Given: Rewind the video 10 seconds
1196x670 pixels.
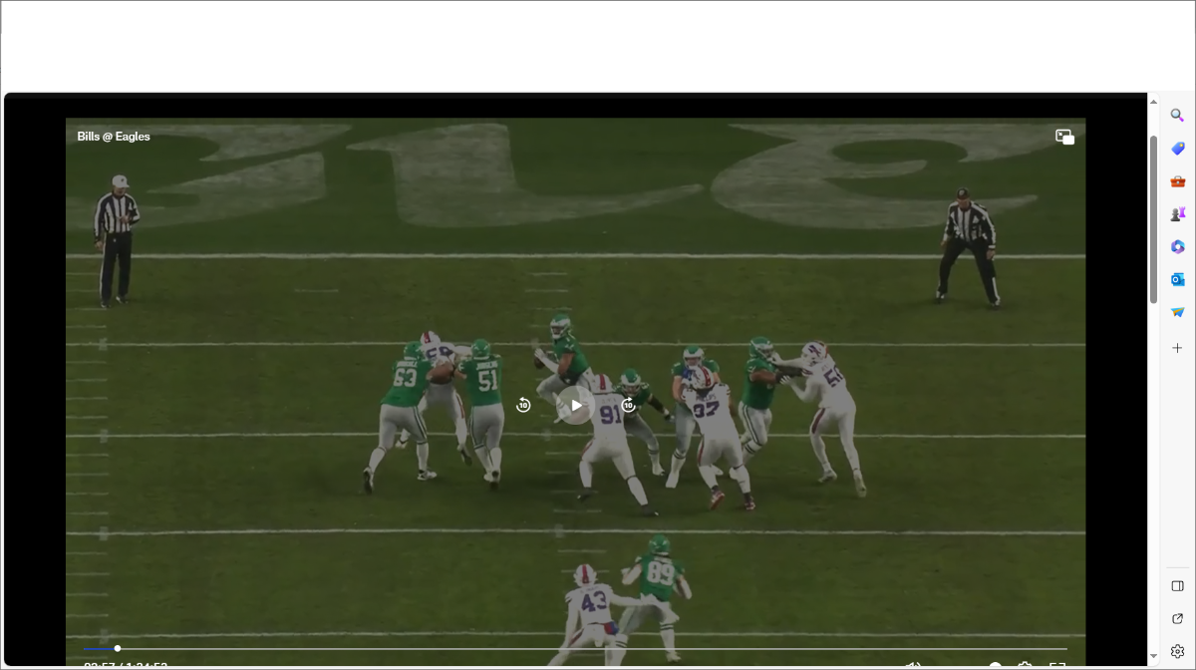Looking at the screenshot, I should [523, 405].
